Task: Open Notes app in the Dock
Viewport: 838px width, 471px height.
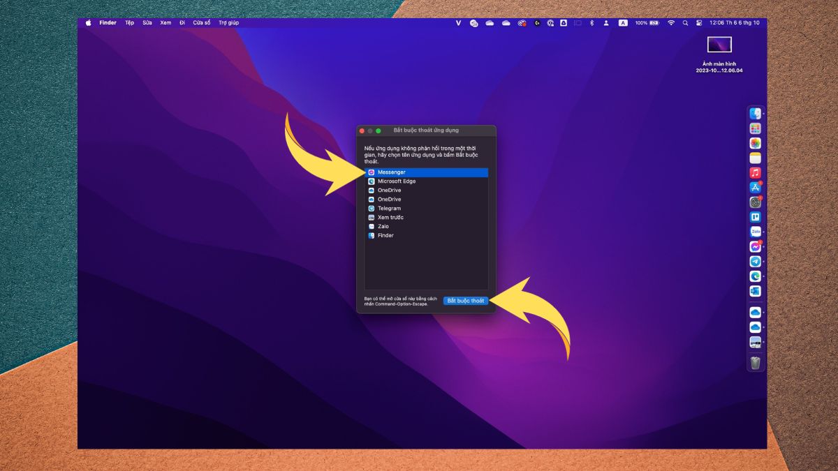Action: [x=755, y=158]
